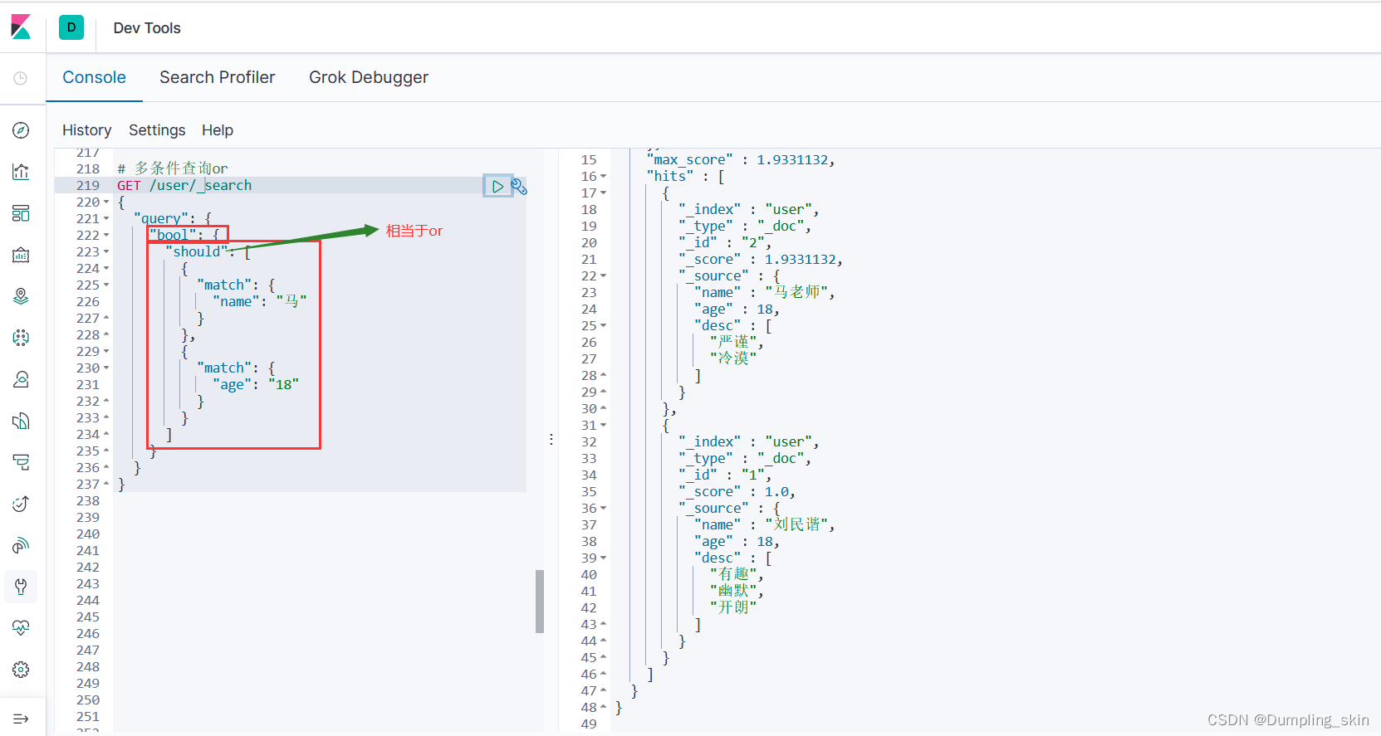
Task: Go to Discover via compass icon
Action: coord(21,130)
